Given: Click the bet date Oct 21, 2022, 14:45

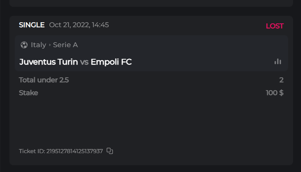Looking at the screenshot, I should tap(79, 25).
